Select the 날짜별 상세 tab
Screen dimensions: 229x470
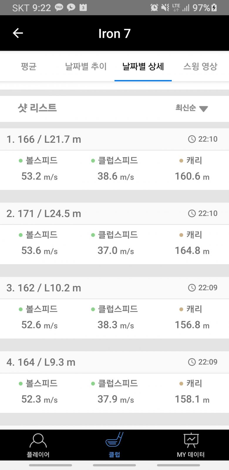tap(143, 66)
